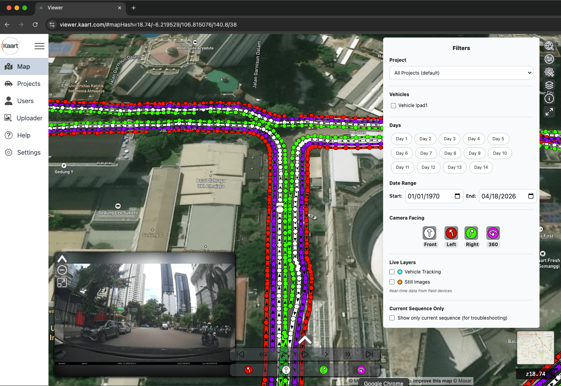Open the All Projects dropdown
The width and height of the screenshot is (561, 386).
[x=461, y=73]
